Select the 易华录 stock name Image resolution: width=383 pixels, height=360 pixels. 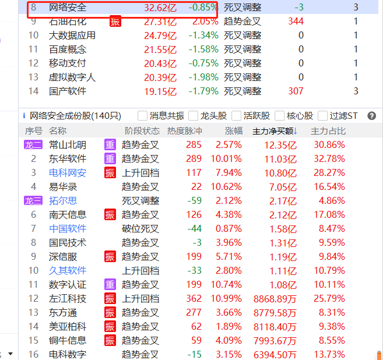coord(63,187)
